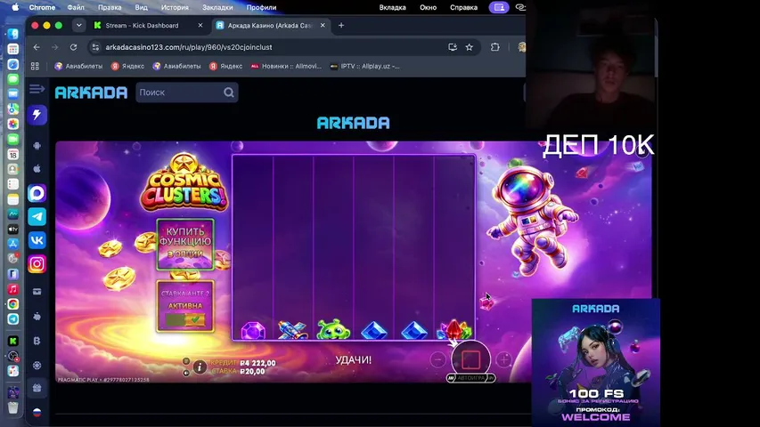760x427 pixels.
Task: Increase the bet with the plus button
Action: (x=504, y=359)
